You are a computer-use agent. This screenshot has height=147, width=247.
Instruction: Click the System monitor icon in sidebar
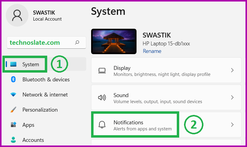coord(13,64)
